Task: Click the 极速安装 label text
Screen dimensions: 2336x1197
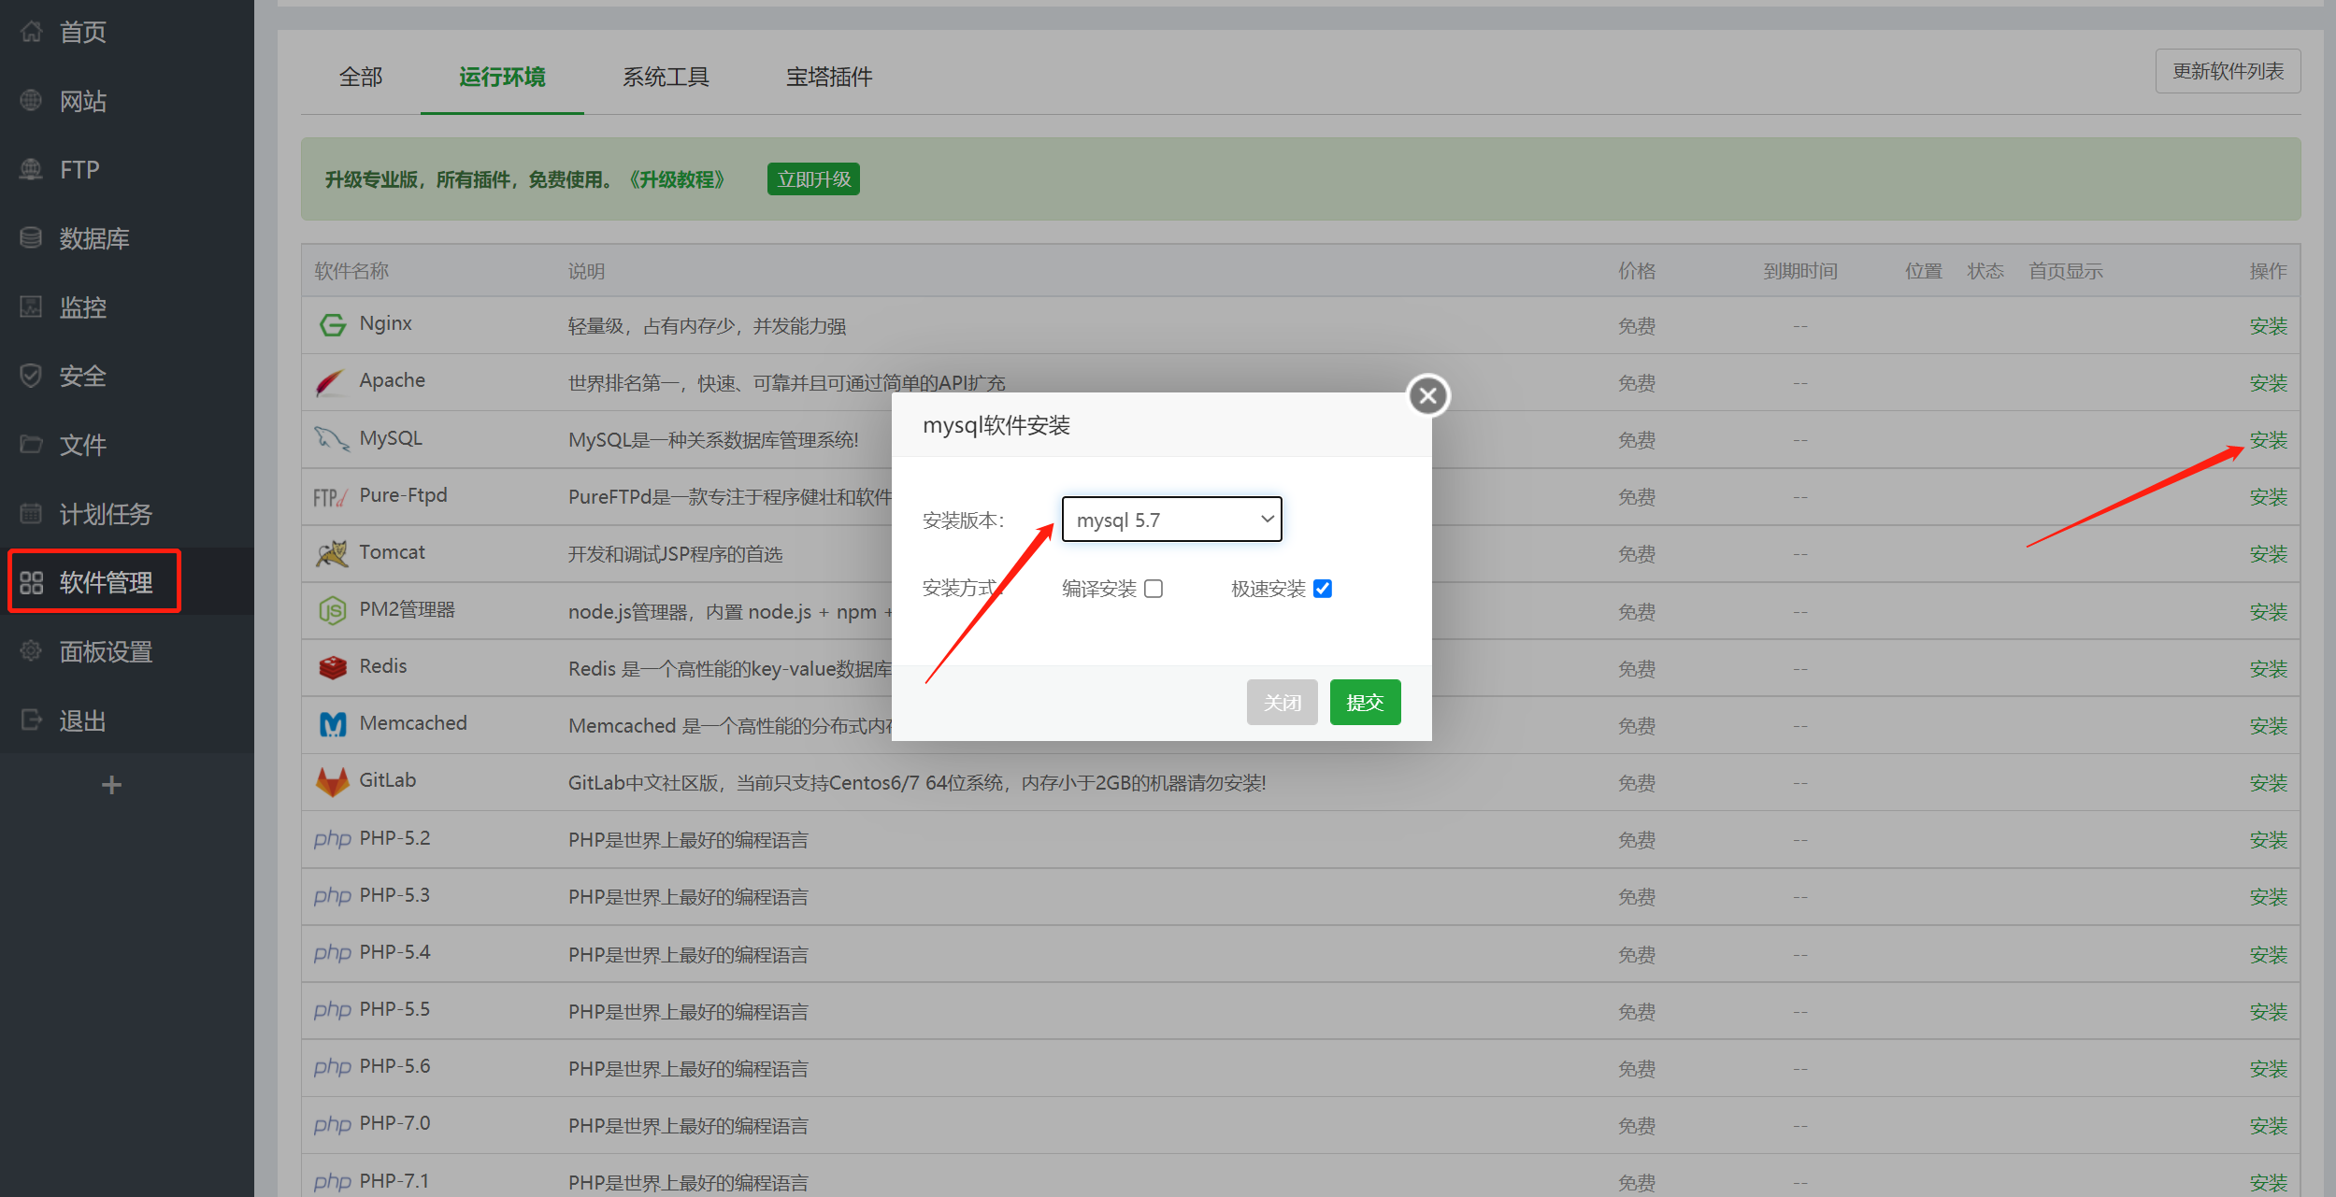Action: [x=1268, y=589]
